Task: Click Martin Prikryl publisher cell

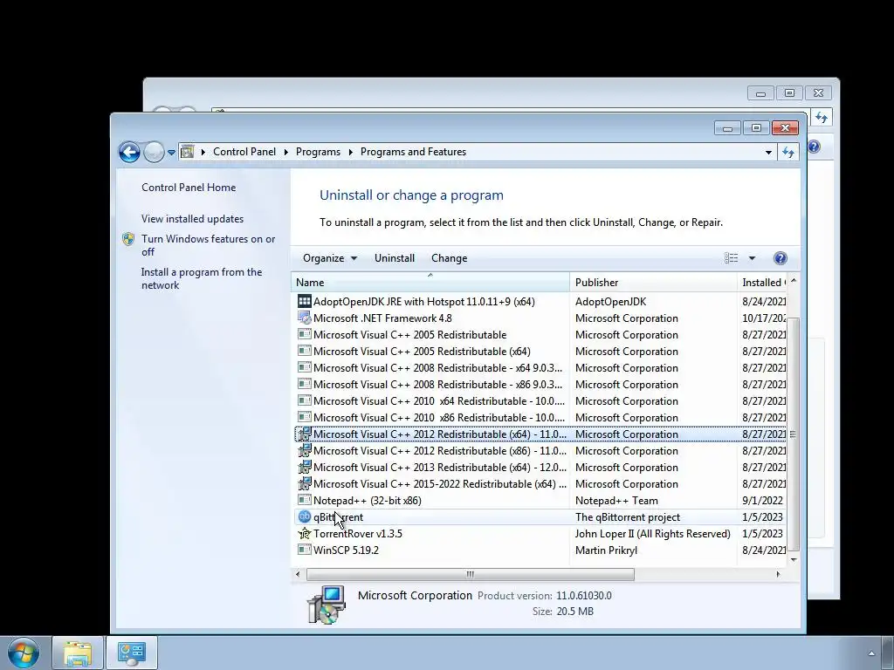Action: pyautogui.click(x=606, y=550)
